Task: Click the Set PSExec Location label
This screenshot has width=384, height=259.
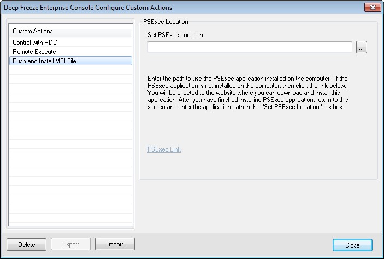Action: (175, 35)
